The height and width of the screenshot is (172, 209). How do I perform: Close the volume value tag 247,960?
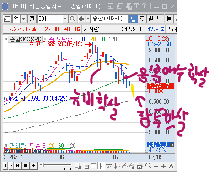(x=172, y=145)
